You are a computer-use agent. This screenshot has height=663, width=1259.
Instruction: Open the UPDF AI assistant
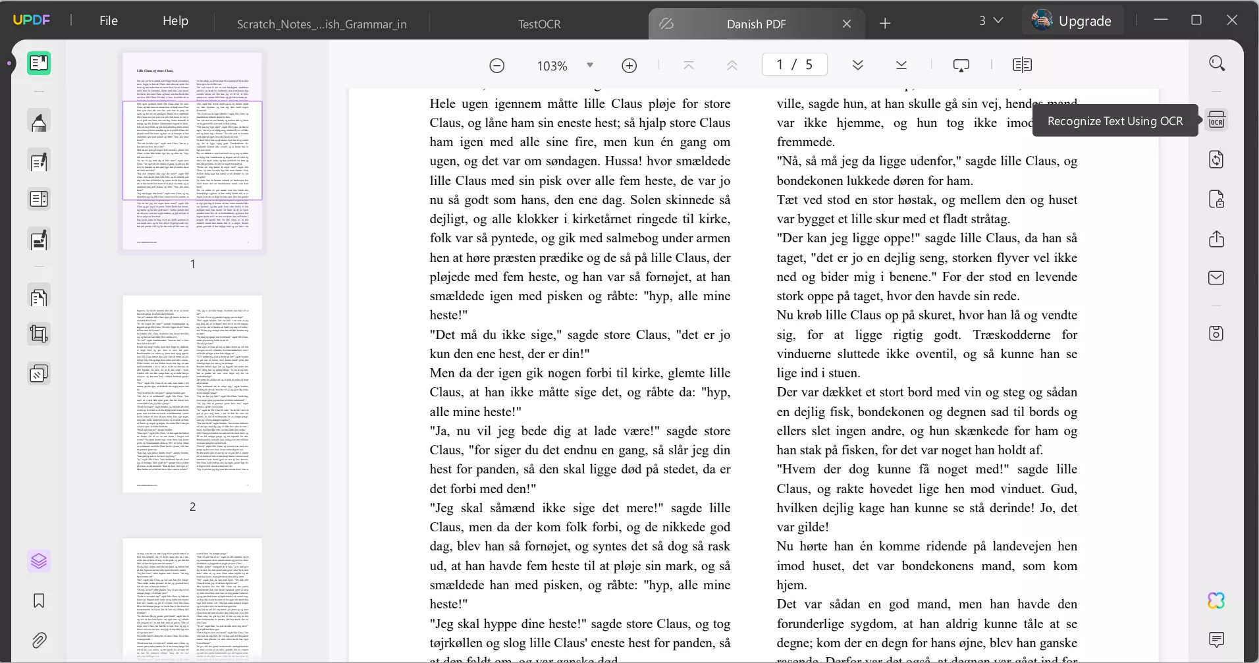[x=1217, y=600]
